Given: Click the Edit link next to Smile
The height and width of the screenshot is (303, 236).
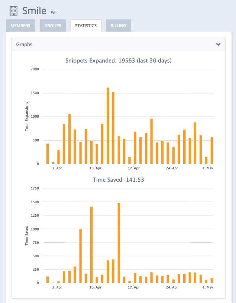Looking at the screenshot, I should 54,13.
